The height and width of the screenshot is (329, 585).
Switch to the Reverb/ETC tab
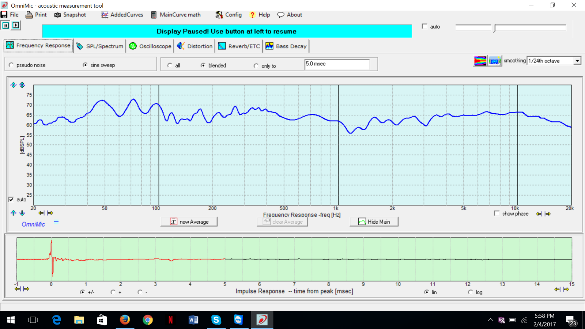(239, 46)
